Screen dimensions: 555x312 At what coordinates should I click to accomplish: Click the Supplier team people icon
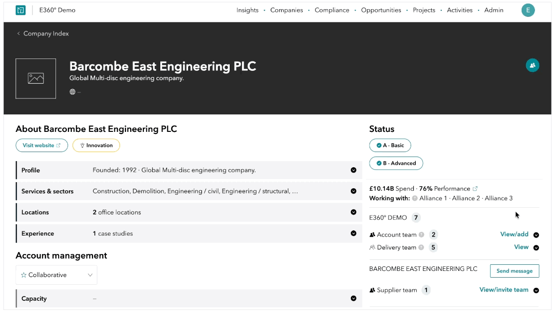pos(372,290)
